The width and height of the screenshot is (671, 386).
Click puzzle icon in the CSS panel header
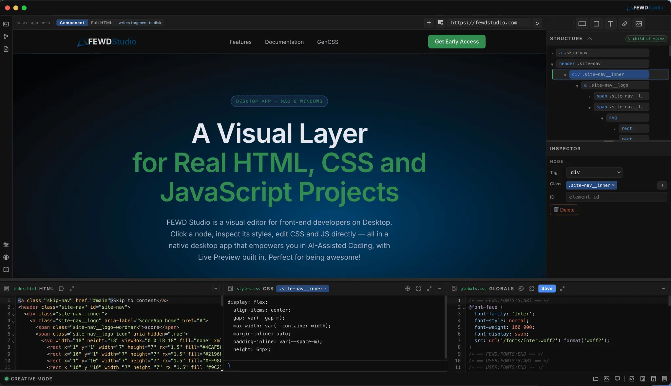pyautogui.click(x=418, y=288)
